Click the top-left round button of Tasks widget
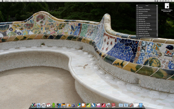Screen dimensions: 174x109 click(x=137, y=6)
